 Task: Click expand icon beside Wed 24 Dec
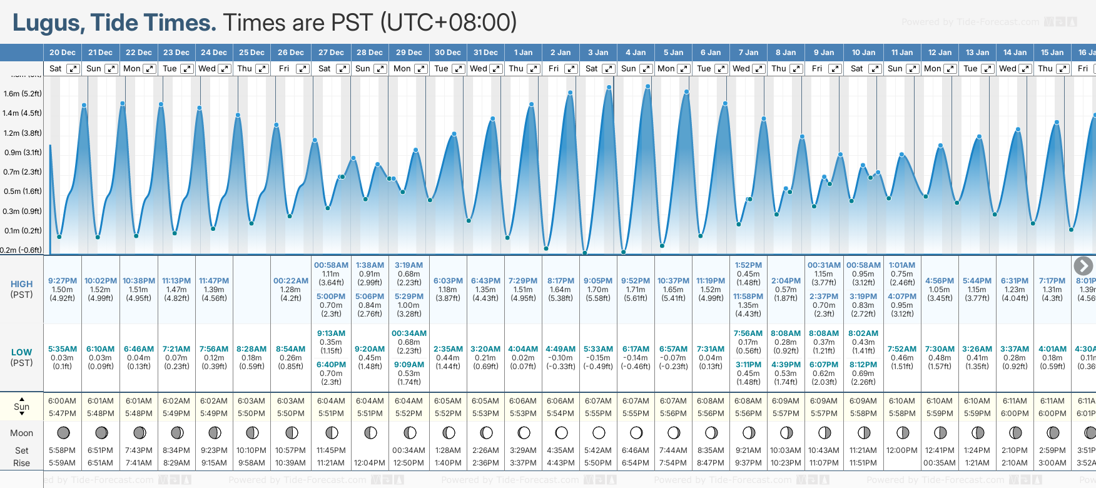click(224, 69)
